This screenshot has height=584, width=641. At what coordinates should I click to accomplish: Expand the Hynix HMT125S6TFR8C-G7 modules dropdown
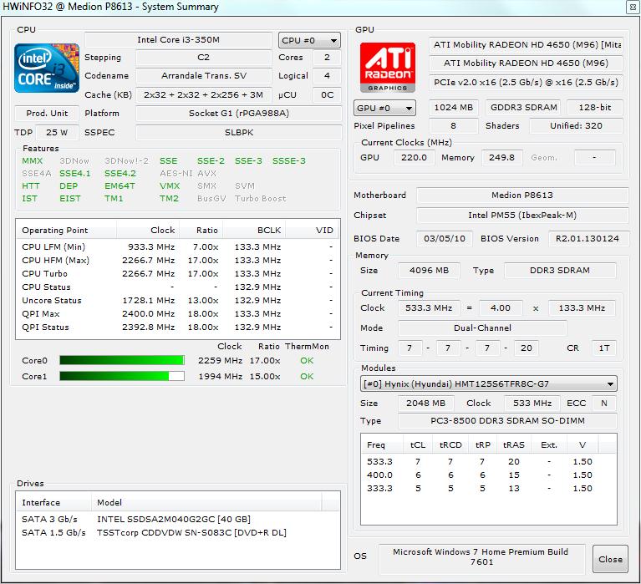pyautogui.click(x=489, y=383)
